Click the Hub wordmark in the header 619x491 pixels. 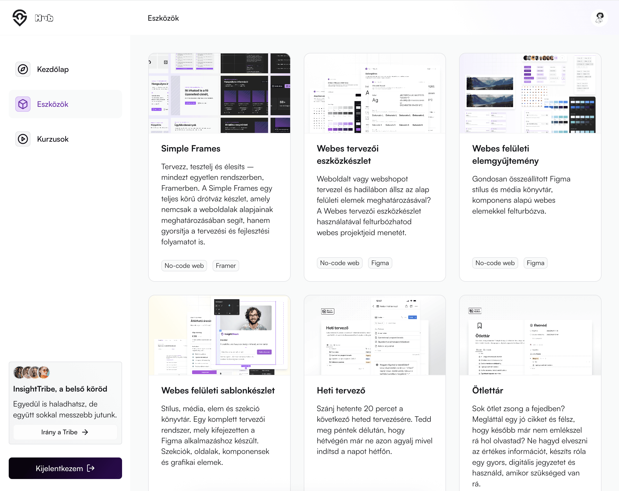(x=44, y=18)
